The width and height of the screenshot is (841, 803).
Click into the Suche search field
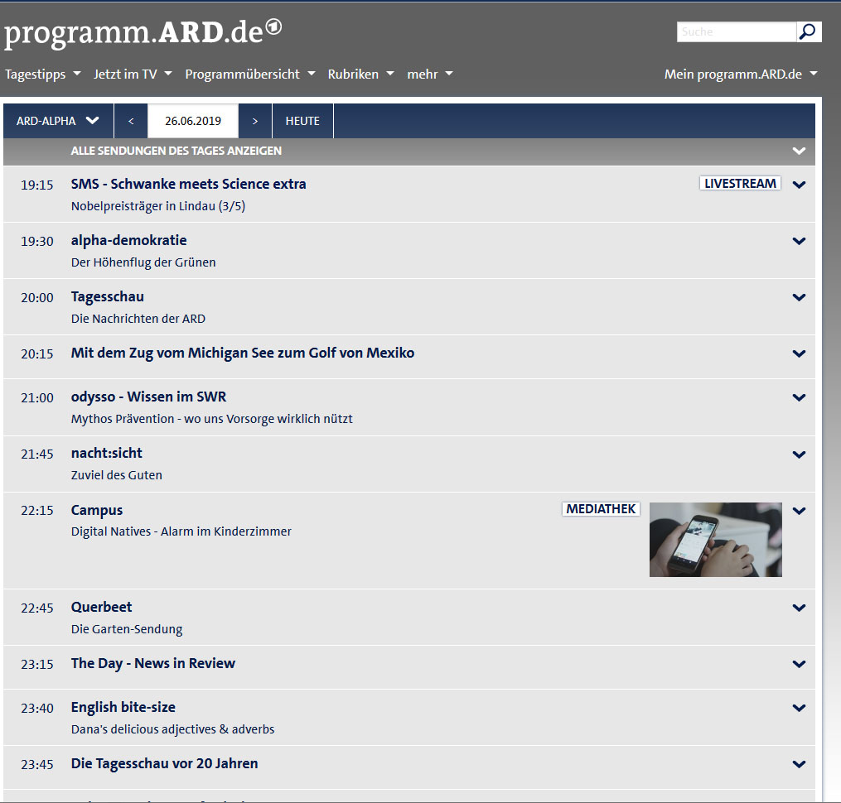[736, 31]
